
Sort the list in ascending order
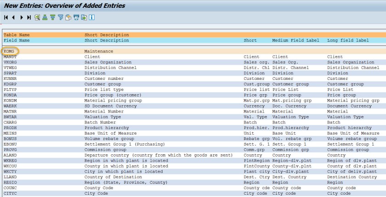click(45, 17)
